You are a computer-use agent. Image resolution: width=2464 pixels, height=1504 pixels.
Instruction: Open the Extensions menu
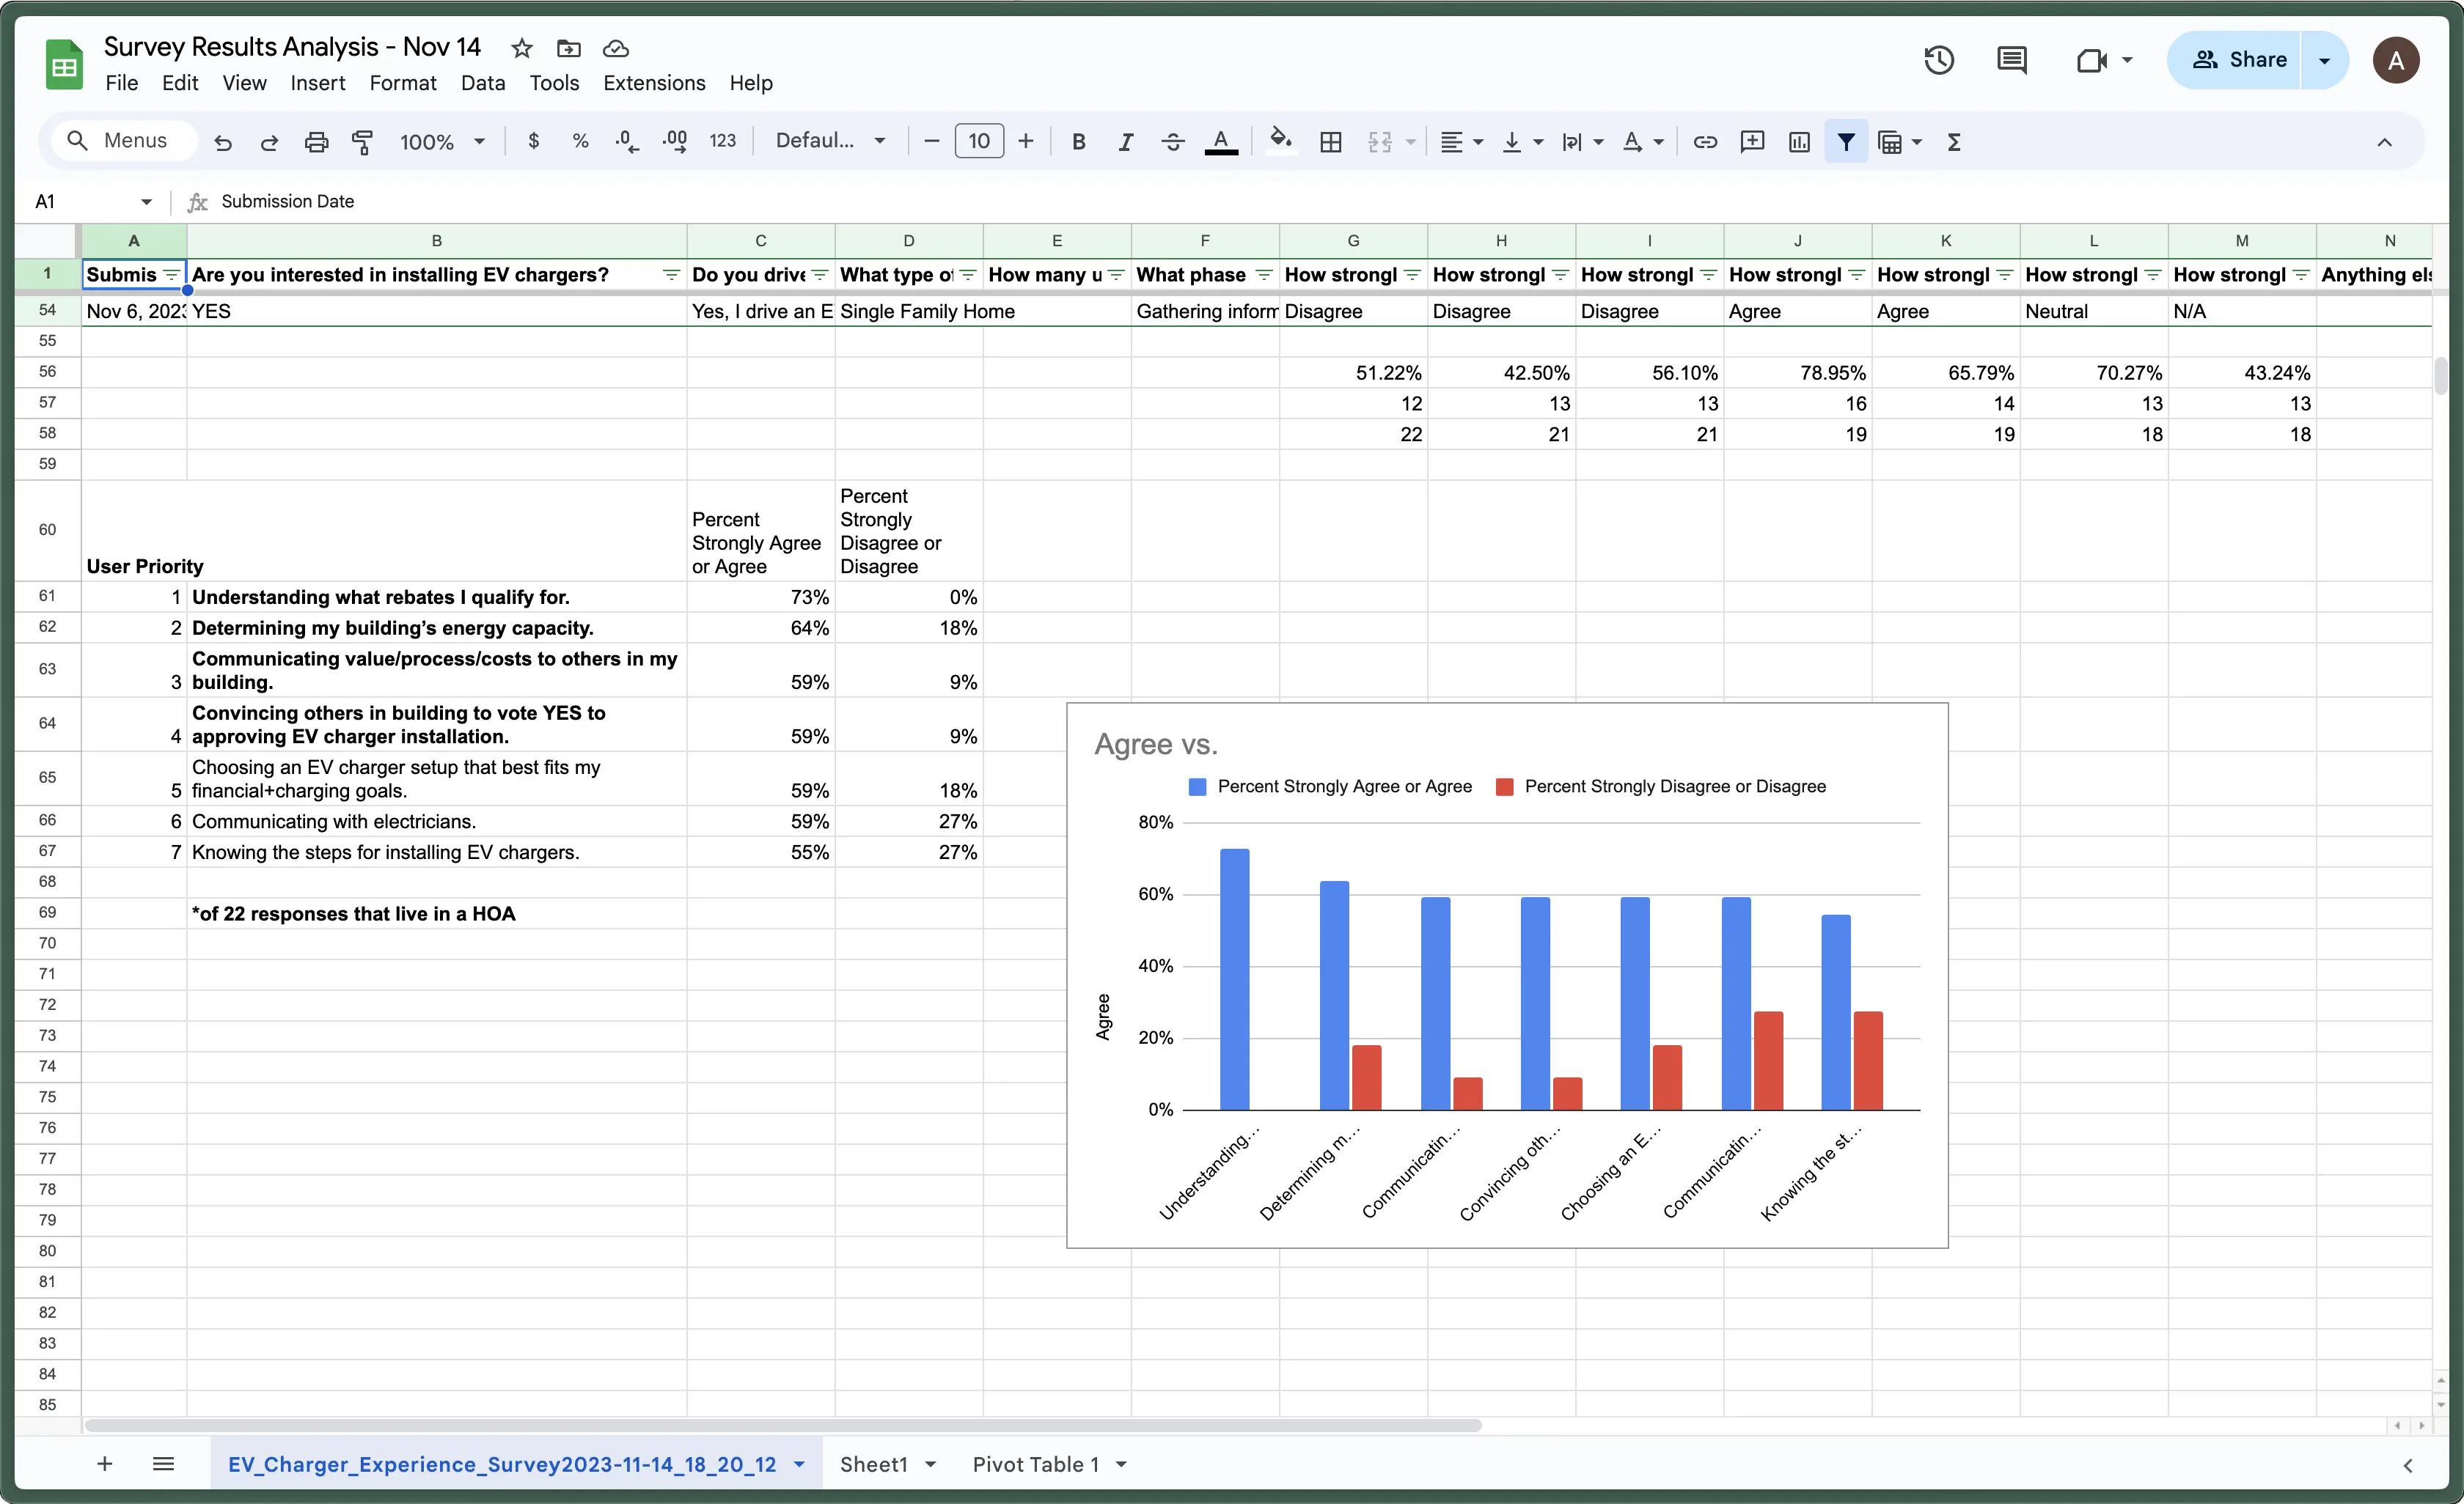tap(654, 83)
